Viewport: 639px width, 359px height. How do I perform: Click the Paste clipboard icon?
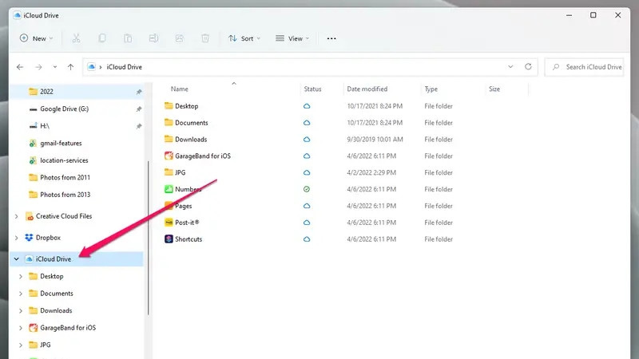click(128, 38)
